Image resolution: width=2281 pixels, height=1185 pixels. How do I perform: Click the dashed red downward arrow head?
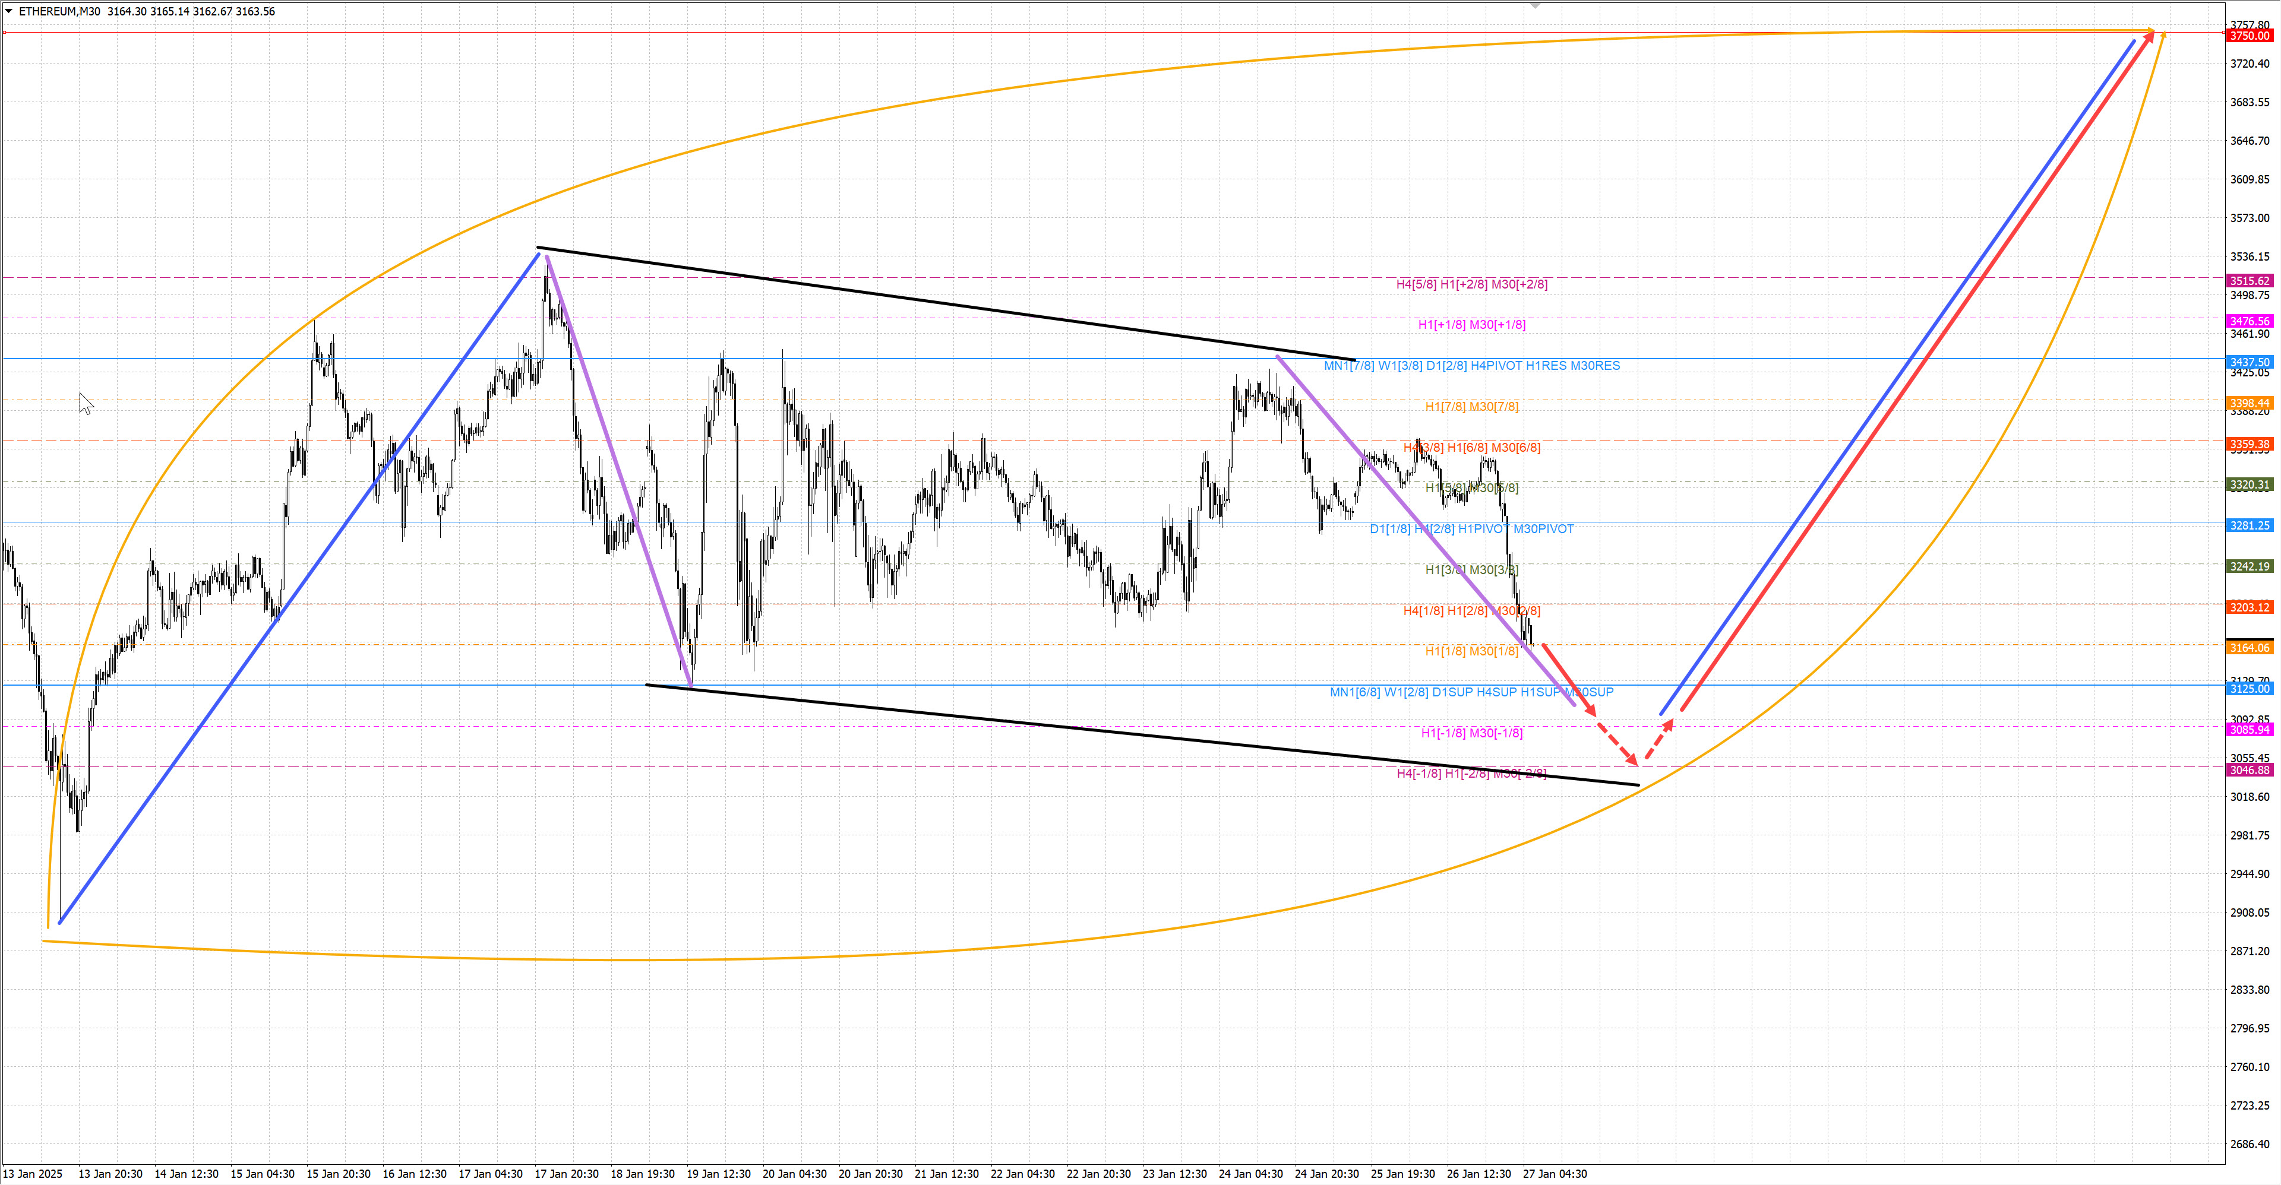(1632, 759)
